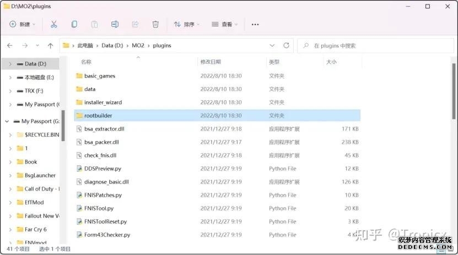Select the bsa_extractor.dll file
The height and width of the screenshot is (255, 458).
(105, 129)
